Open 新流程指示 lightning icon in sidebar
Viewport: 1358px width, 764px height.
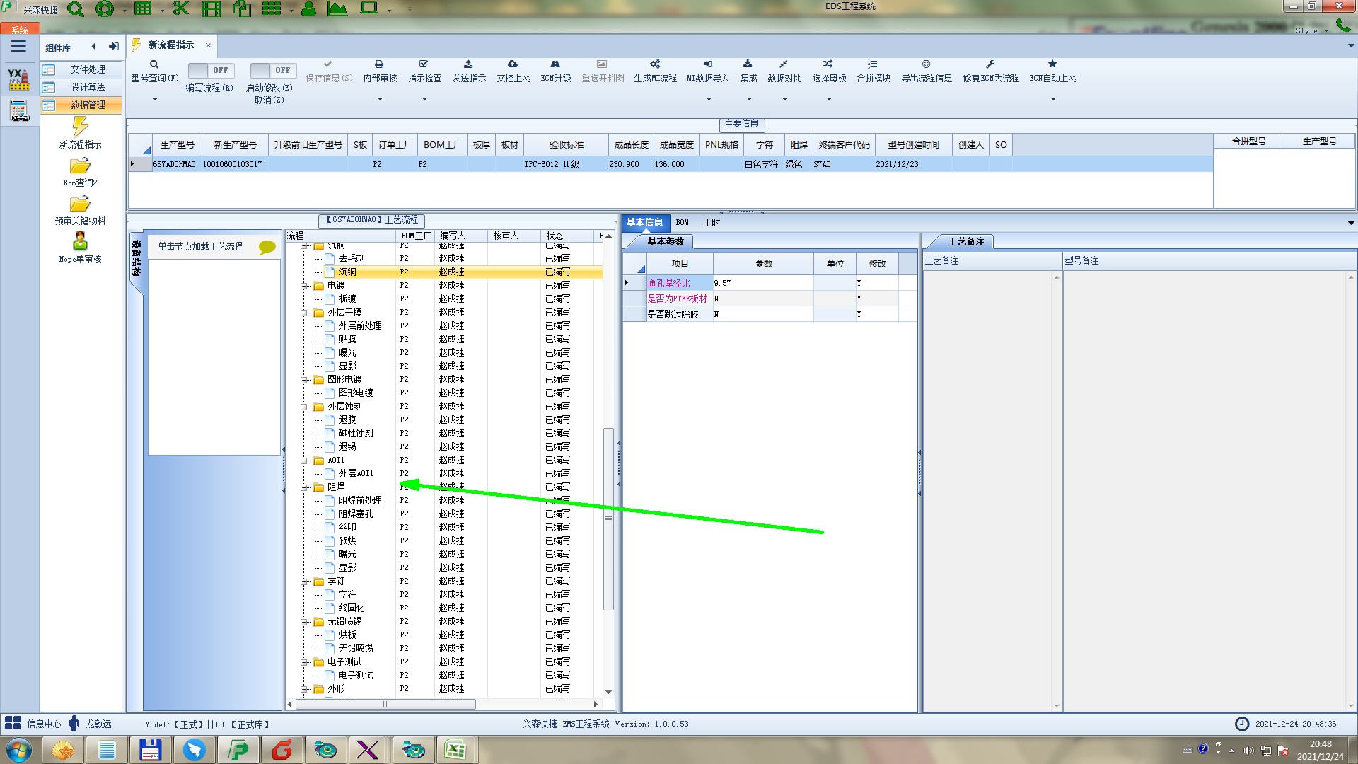(80, 127)
